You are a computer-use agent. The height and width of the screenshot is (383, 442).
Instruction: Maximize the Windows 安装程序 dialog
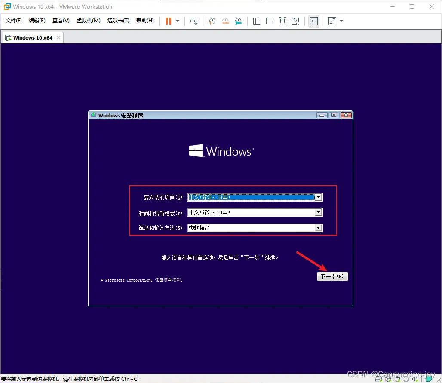(x=334, y=115)
